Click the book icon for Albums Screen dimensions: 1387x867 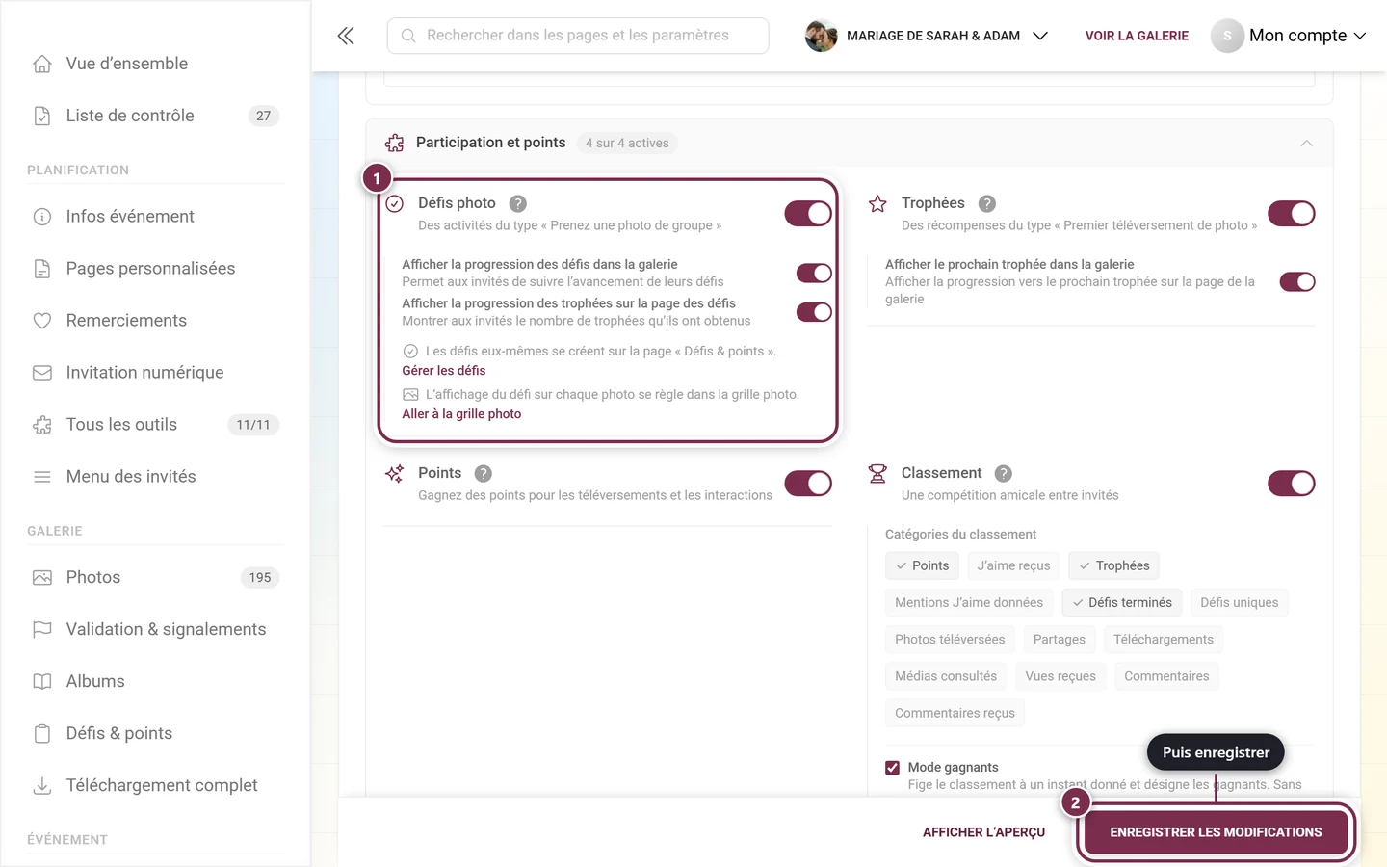pyautogui.click(x=42, y=681)
